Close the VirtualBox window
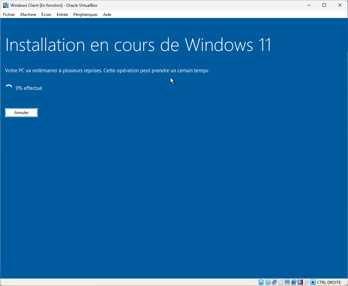The height and width of the screenshot is (286, 348). (x=340, y=5)
